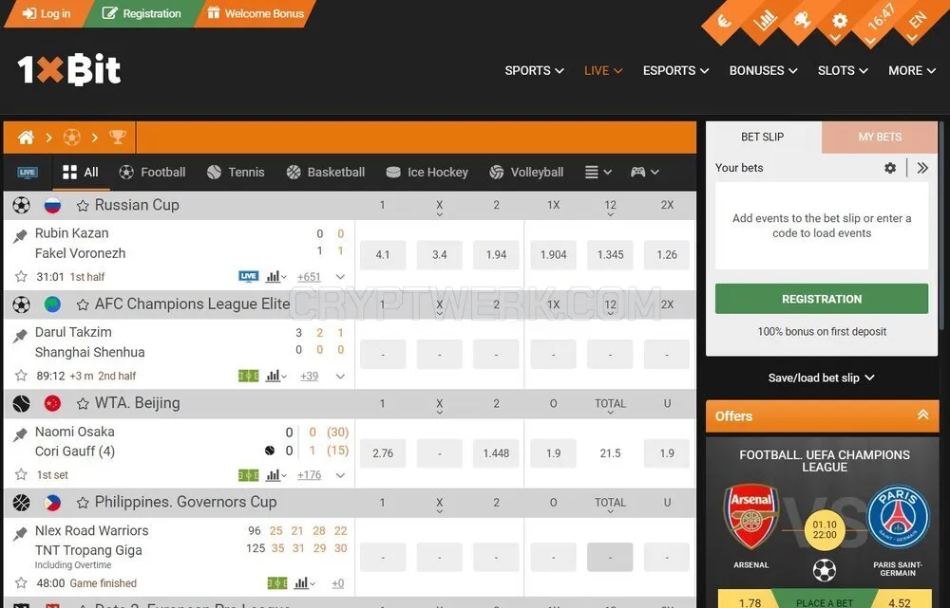This screenshot has width=950, height=608.
Task: Open the SPORTS dropdown menu
Action: (x=534, y=71)
